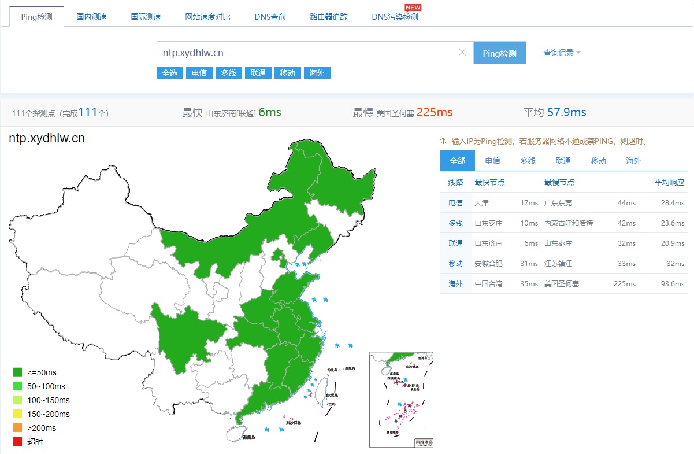Toggle the 全选 node filter
The width and height of the screenshot is (694, 454).
click(x=170, y=73)
